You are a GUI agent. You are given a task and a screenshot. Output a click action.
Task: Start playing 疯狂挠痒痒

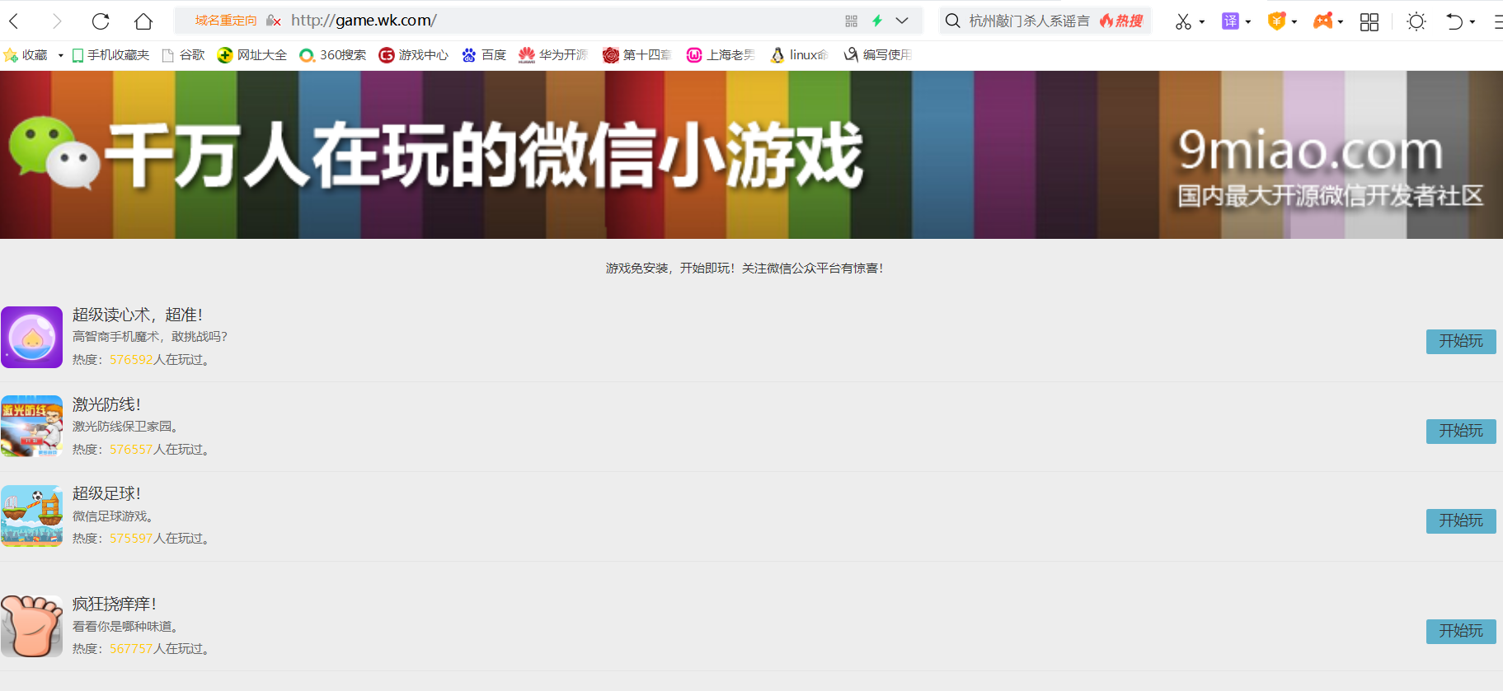point(1461,631)
